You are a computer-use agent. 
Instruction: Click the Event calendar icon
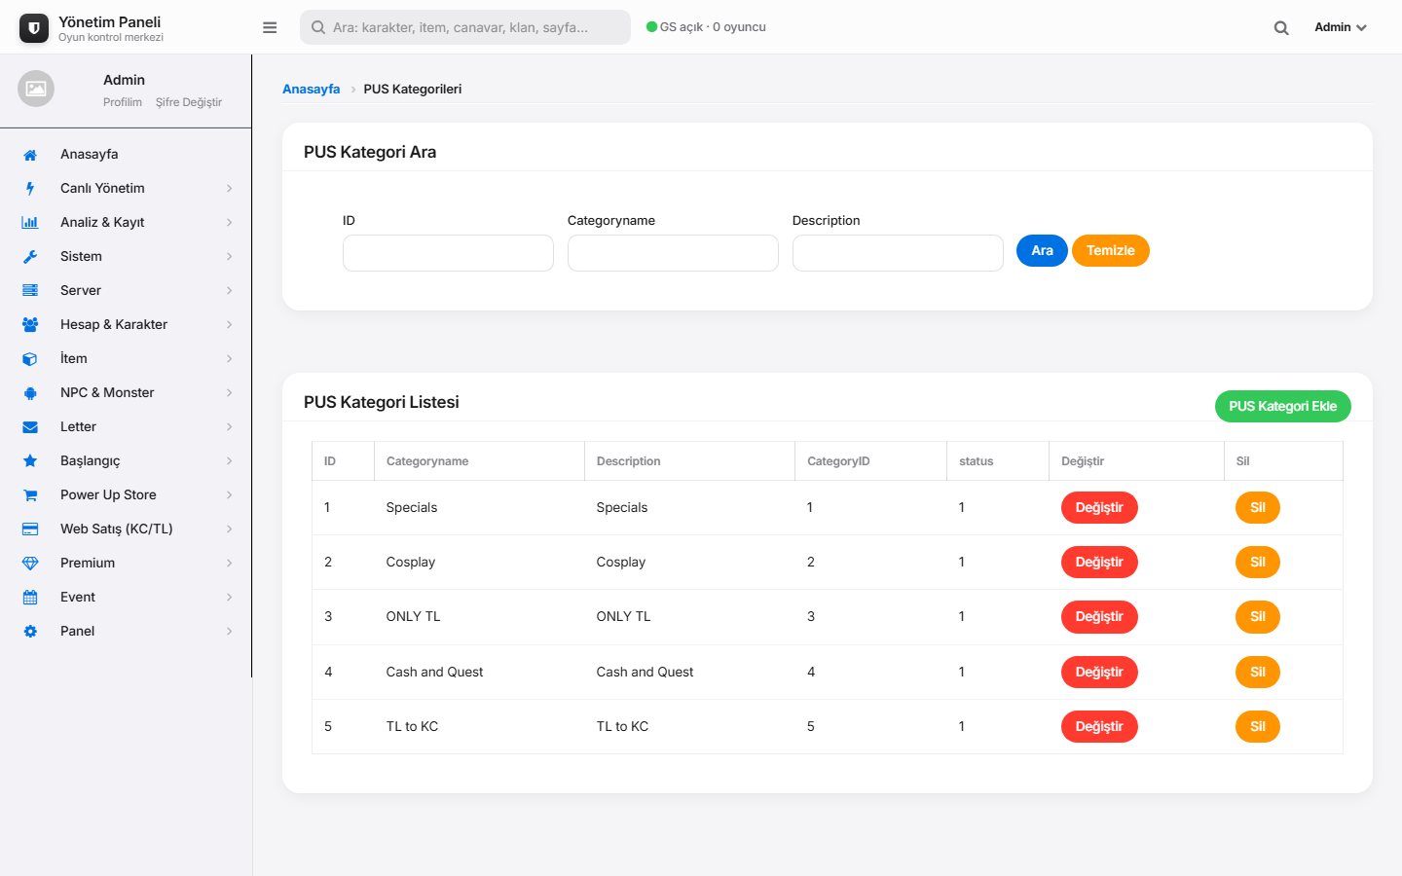(30, 598)
